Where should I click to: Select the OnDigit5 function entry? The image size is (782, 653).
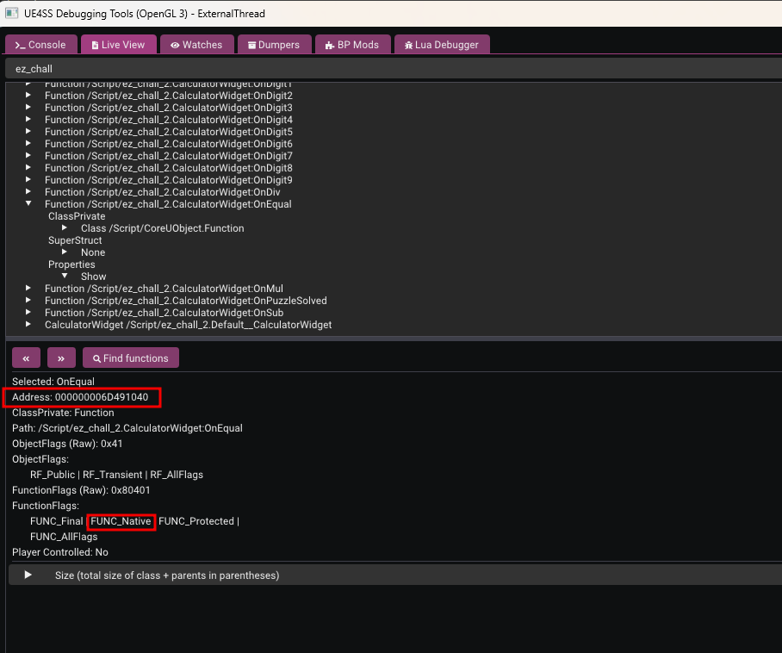[169, 132]
